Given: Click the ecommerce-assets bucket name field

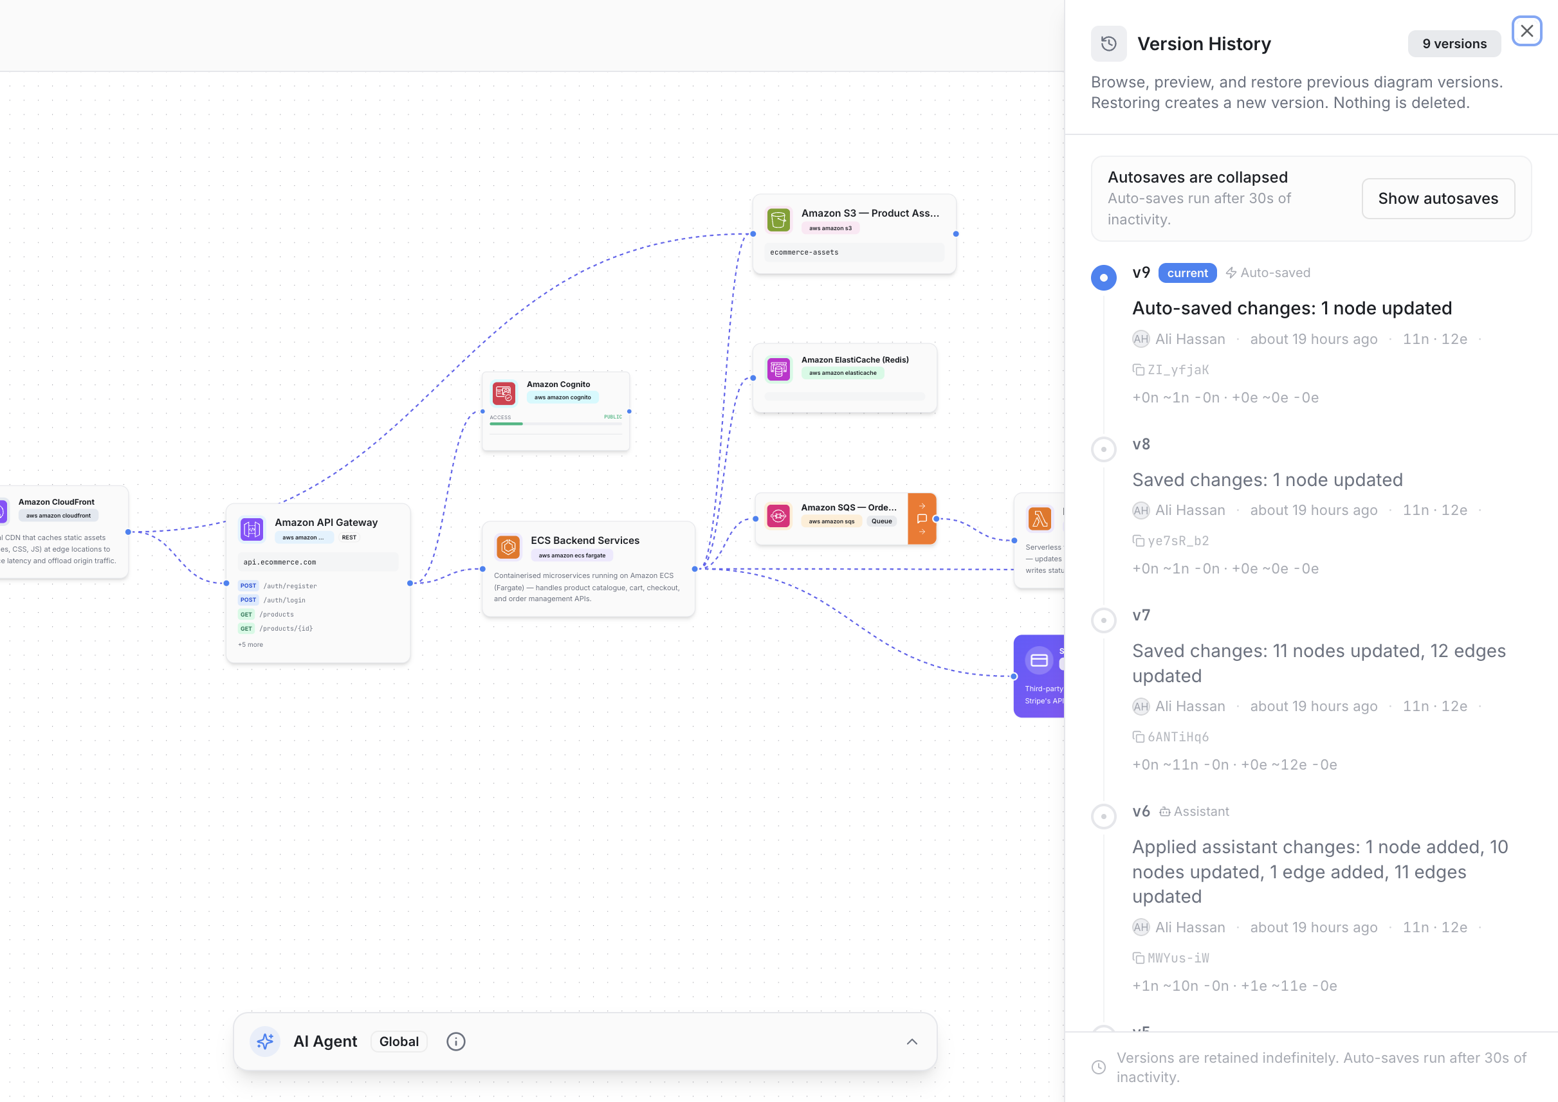Looking at the screenshot, I should [854, 253].
